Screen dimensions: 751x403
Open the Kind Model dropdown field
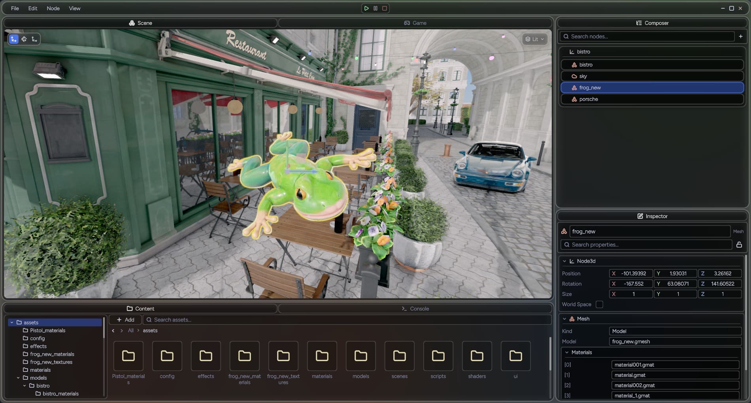pyautogui.click(x=675, y=331)
